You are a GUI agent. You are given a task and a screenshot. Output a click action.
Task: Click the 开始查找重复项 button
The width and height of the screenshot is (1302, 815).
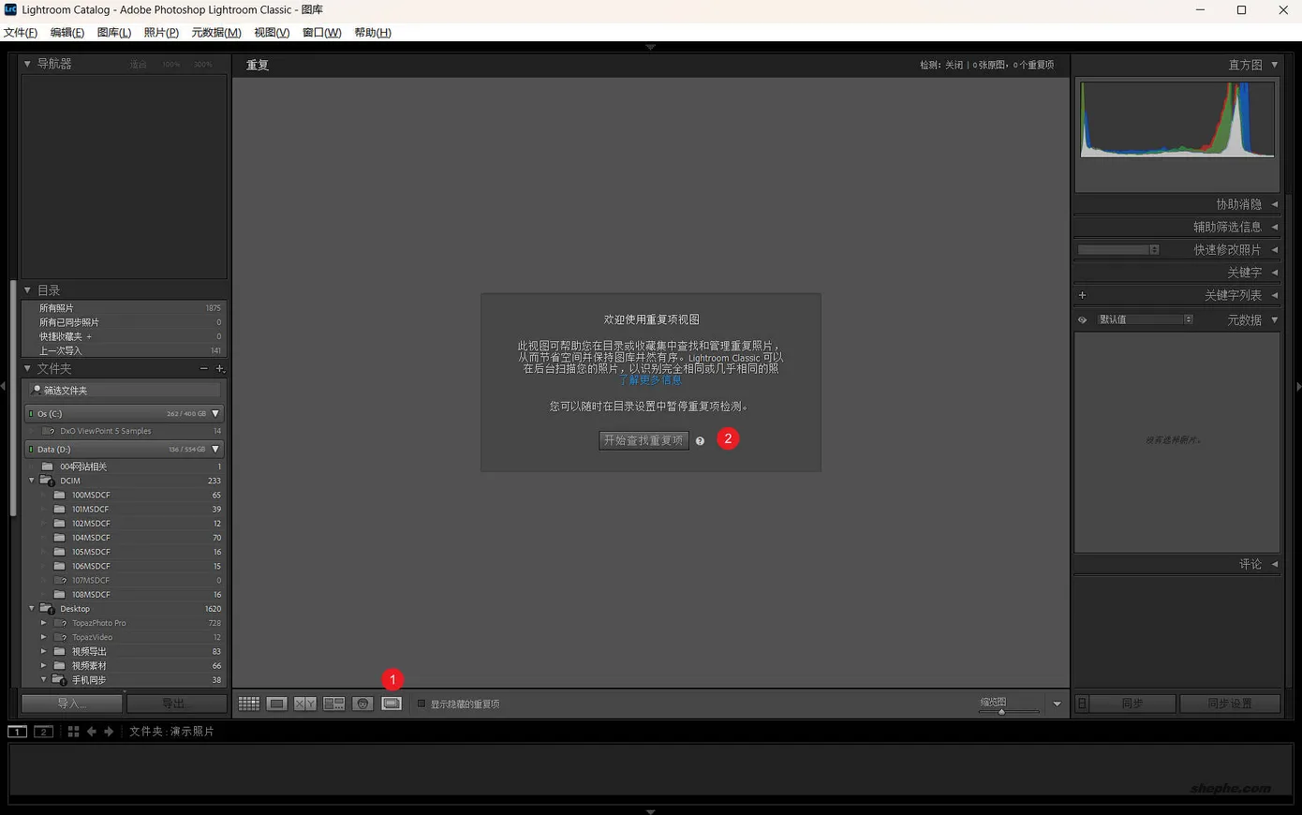pos(644,440)
